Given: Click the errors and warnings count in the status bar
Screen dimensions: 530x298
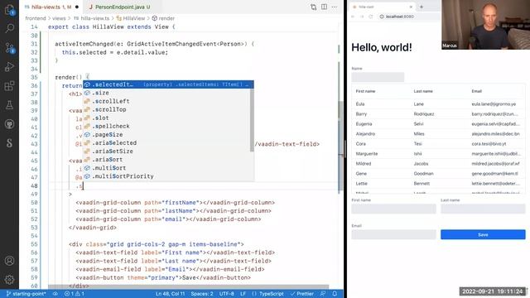Looking at the screenshot, I should click(x=74, y=294).
